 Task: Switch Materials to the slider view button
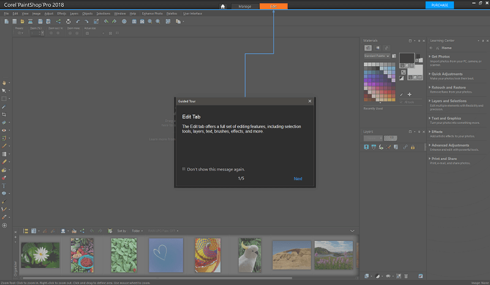[386, 48]
